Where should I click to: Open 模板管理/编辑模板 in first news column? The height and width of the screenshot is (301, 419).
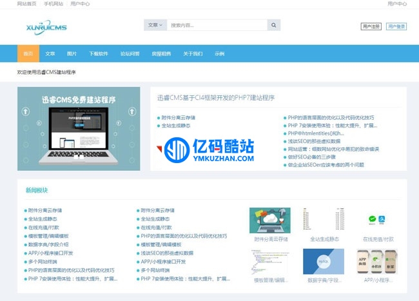point(48,236)
